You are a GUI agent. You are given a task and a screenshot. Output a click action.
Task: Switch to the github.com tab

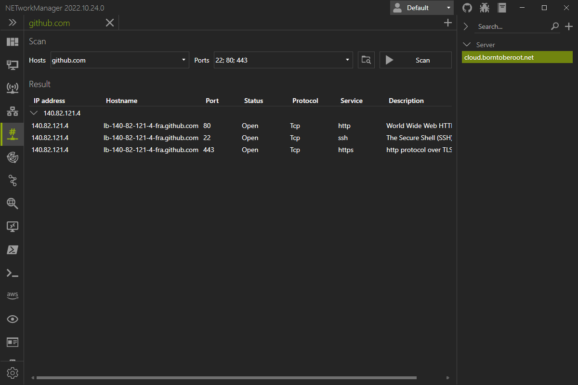coord(49,23)
